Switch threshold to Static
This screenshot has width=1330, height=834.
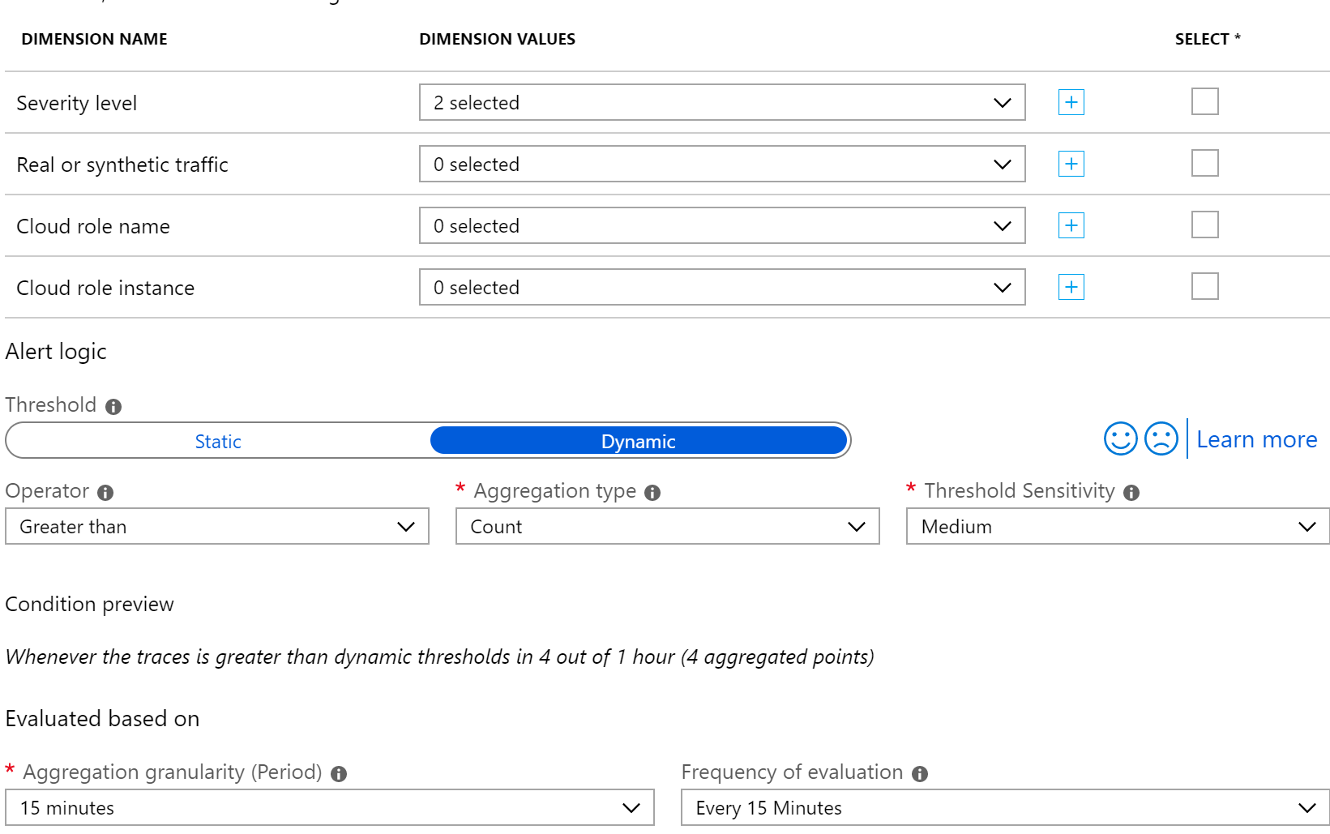218,442
